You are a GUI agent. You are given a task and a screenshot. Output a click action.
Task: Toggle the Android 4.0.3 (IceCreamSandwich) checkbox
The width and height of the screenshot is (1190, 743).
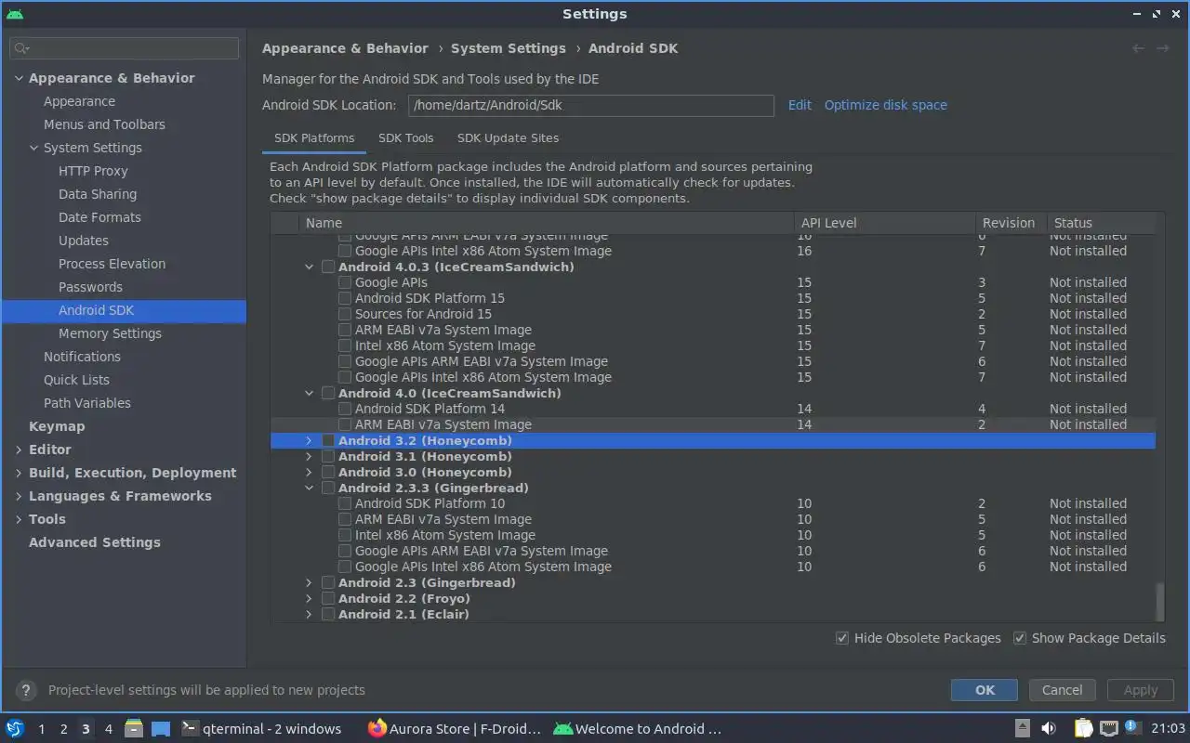[328, 267]
